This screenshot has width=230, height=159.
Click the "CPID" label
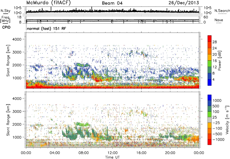coord(6,27)
